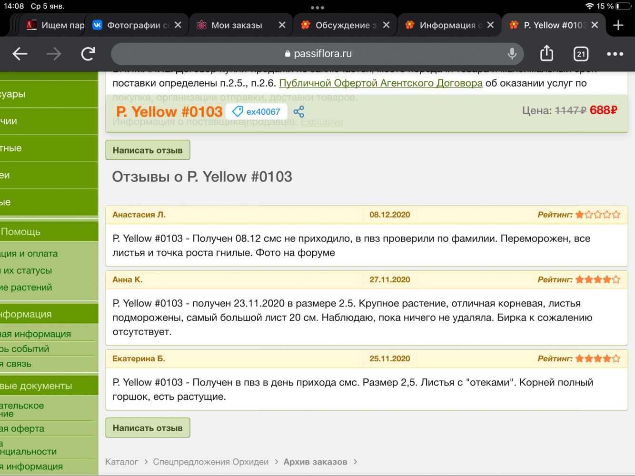Reload the passiflora.ru page
635x476 pixels.
88,54
